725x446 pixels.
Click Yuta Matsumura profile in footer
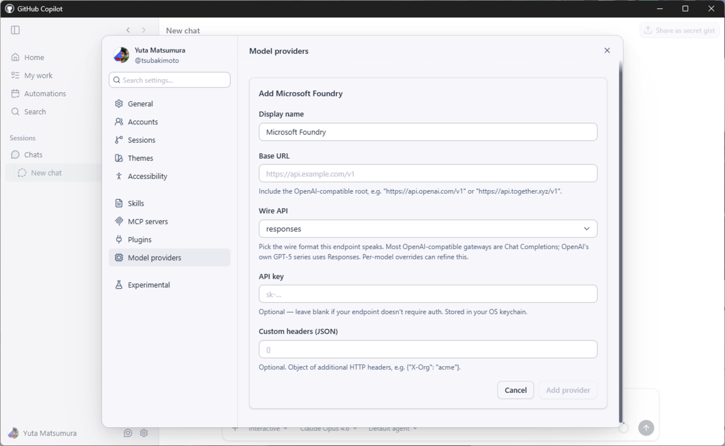pos(42,433)
